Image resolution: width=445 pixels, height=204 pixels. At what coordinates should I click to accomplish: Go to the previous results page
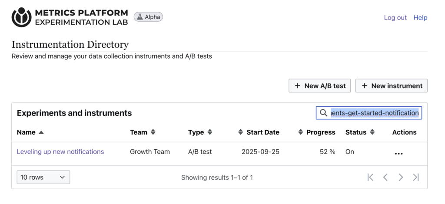(x=385, y=178)
